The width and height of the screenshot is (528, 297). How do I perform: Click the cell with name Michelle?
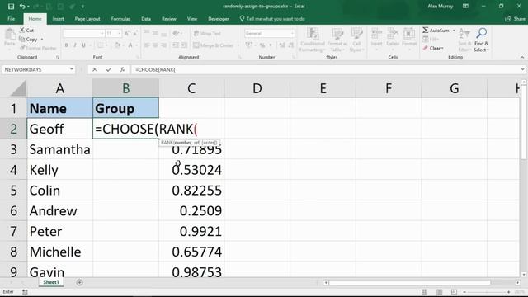coord(59,252)
